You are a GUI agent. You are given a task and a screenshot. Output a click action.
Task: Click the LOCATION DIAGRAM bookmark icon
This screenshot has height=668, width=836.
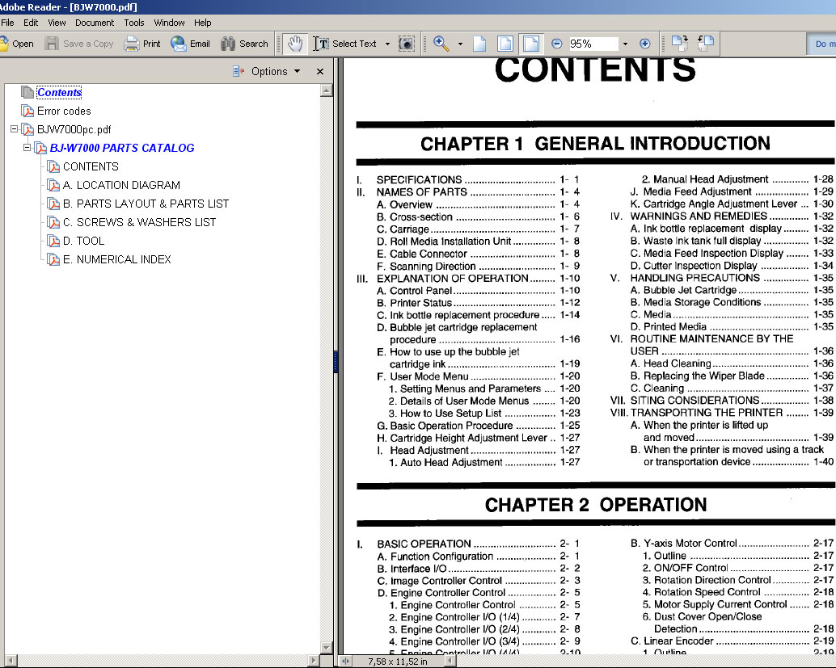tap(53, 185)
